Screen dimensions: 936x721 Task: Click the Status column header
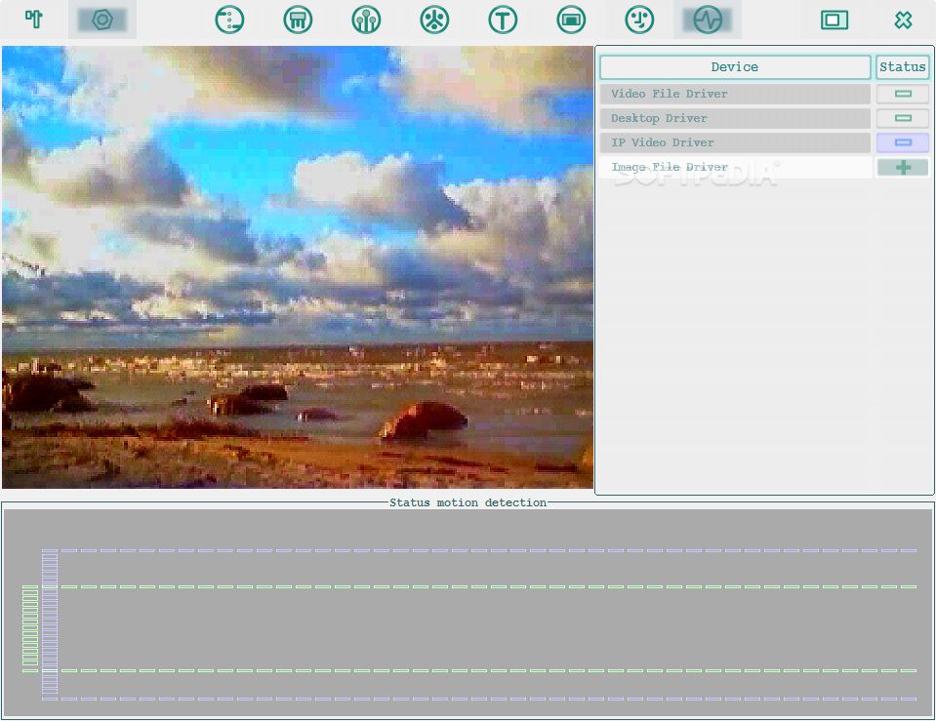click(903, 67)
